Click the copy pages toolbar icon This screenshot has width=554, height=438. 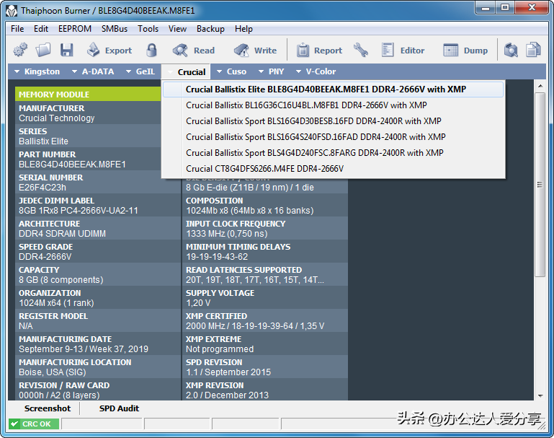pos(534,50)
